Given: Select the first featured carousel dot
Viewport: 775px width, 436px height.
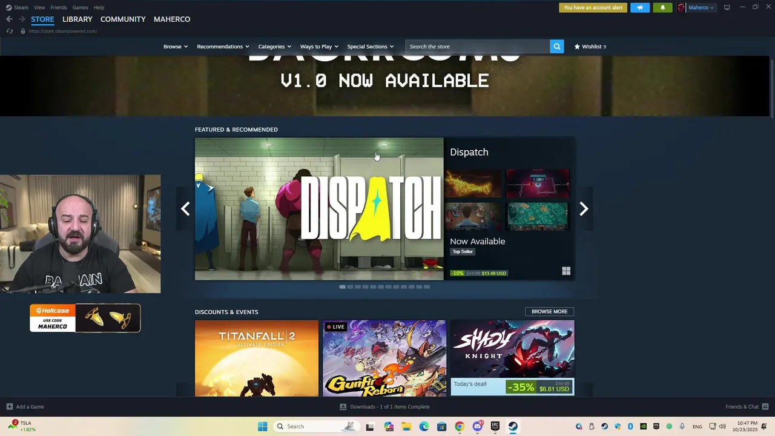Looking at the screenshot, I should pyautogui.click(x=342, y=287).
